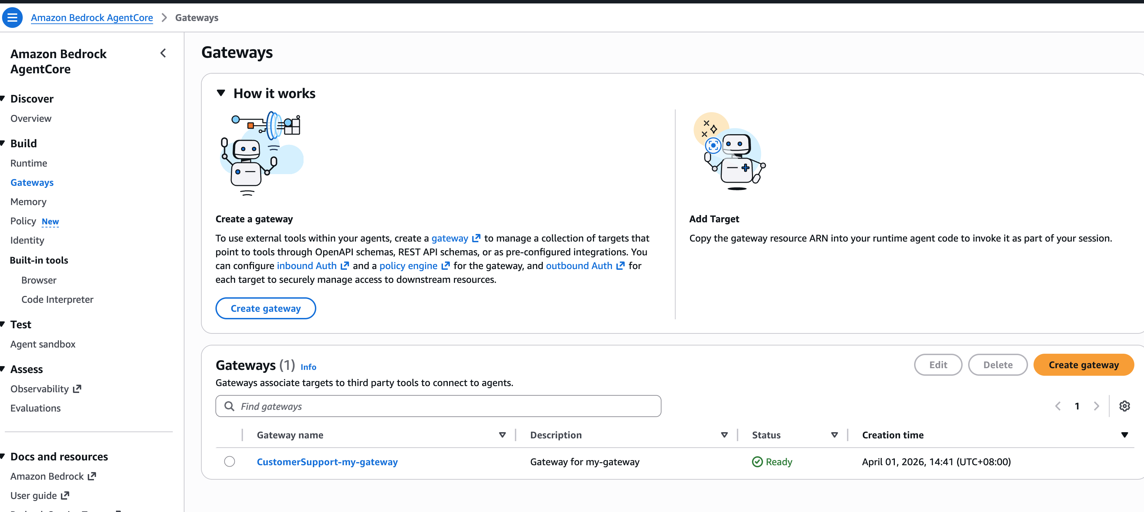1144x512 pixels.
Task: Click the search magnifier icon in Find gateways
Action: [x=229, y=406]
